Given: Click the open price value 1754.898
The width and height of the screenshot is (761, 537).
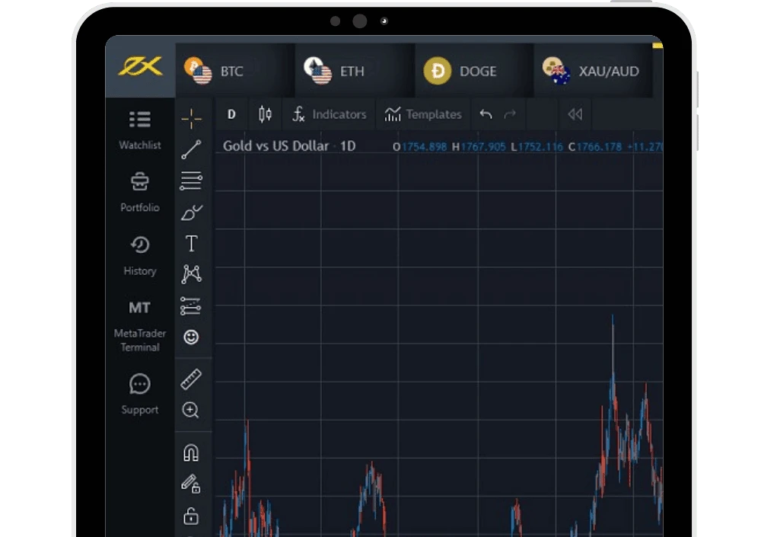Looking at the screenshot, I should [x=424, y=147].
